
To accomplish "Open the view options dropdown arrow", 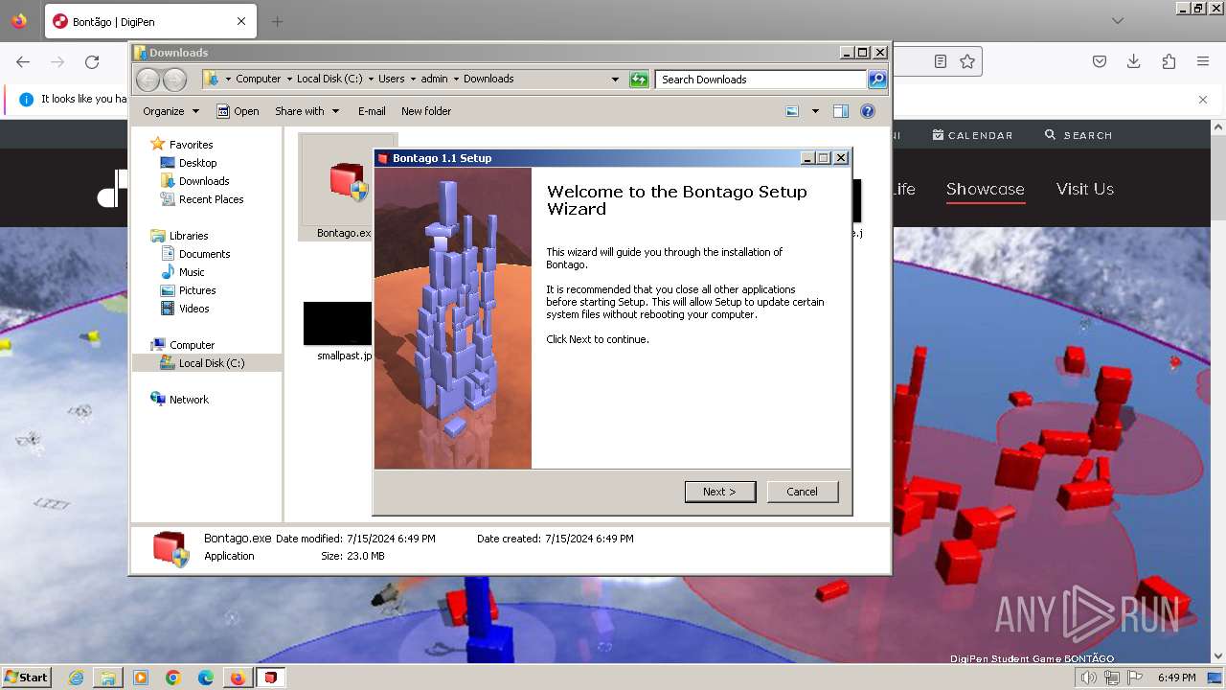I will (815, 111).
